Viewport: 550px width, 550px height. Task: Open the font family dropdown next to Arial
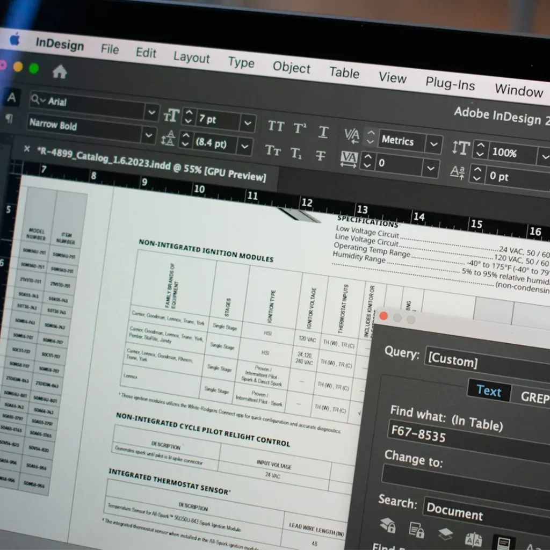coord(151,113)
